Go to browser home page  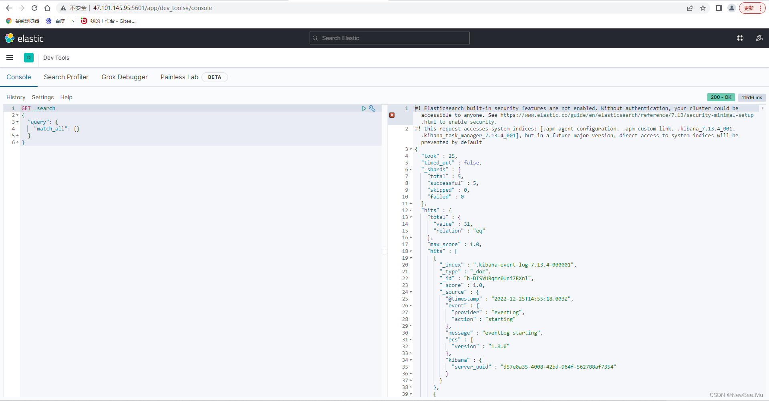[47, 8]
